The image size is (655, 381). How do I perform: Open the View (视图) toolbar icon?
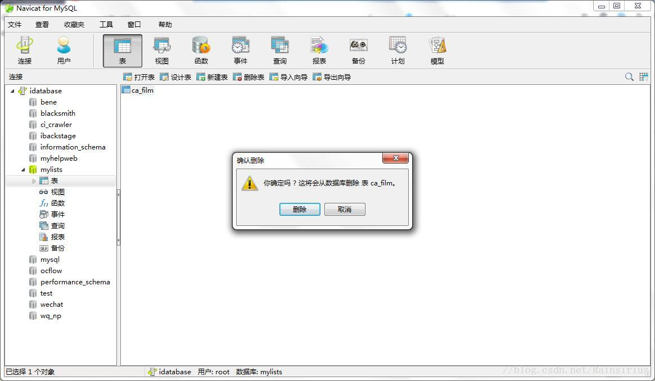[x=162, y=51]
